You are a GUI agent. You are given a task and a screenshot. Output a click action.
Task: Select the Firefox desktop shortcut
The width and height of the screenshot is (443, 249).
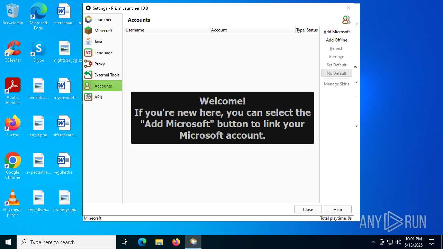point(13,126)
